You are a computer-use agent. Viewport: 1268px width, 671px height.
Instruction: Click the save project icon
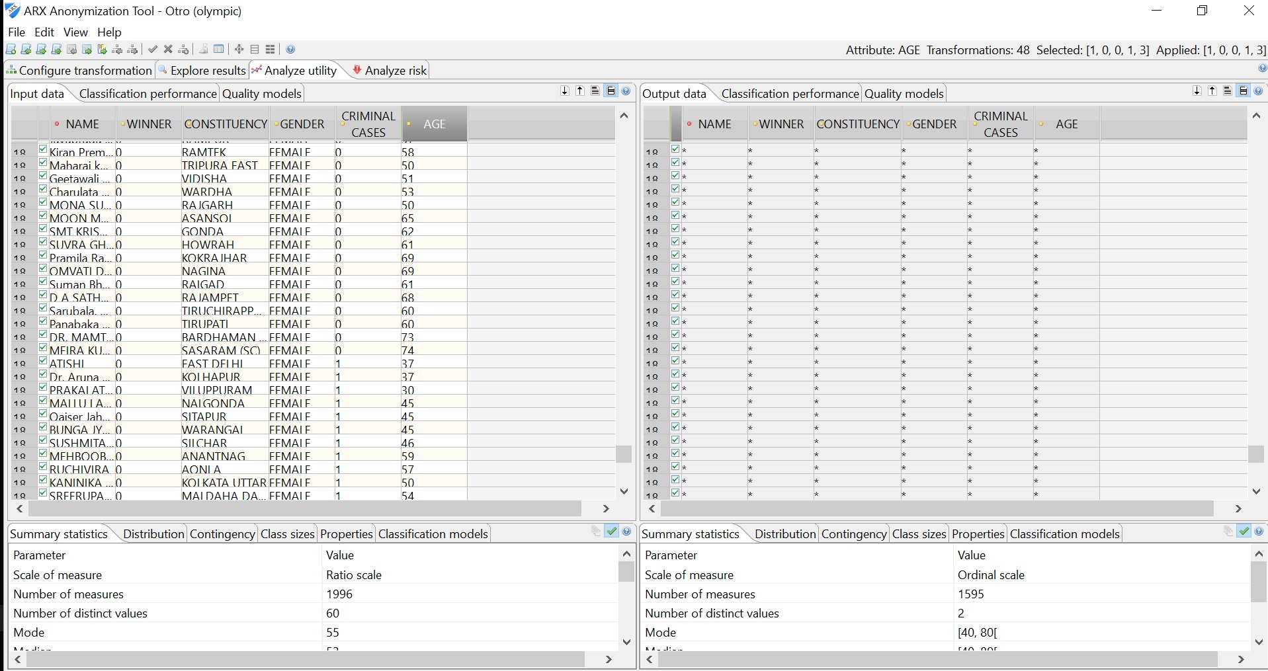coord(40,49)
